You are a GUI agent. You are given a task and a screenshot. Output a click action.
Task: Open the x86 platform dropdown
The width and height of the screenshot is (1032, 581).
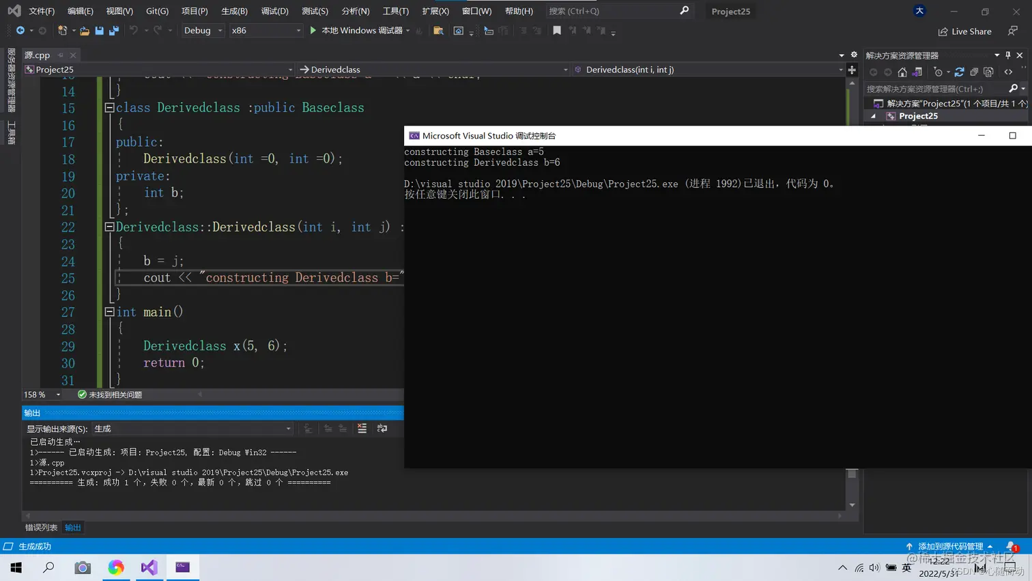coord(266,31)
